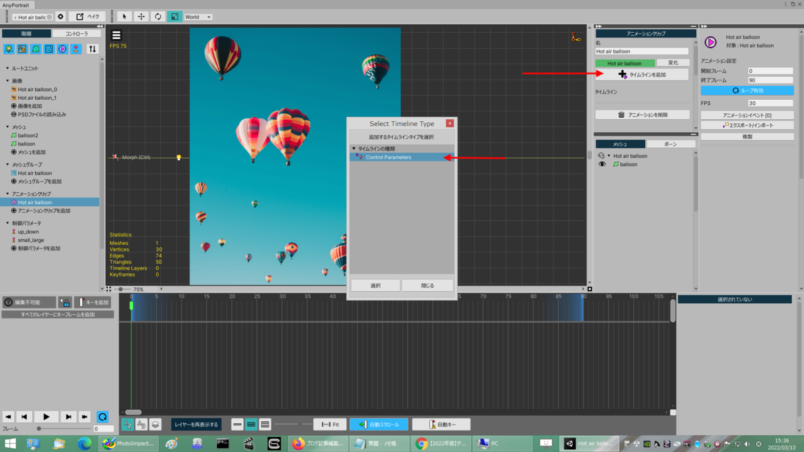Switch to the 階層 tab
804x452 pixels.
point(26,33)
